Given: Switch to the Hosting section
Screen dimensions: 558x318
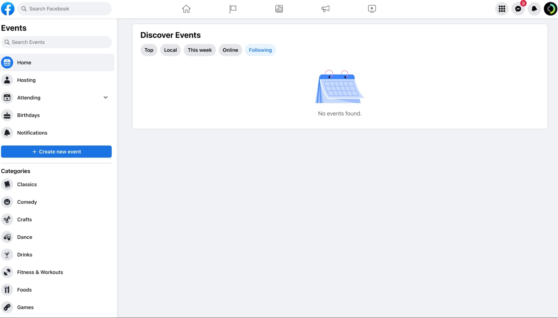Looking at the screenshot, I should coord(26,80).
